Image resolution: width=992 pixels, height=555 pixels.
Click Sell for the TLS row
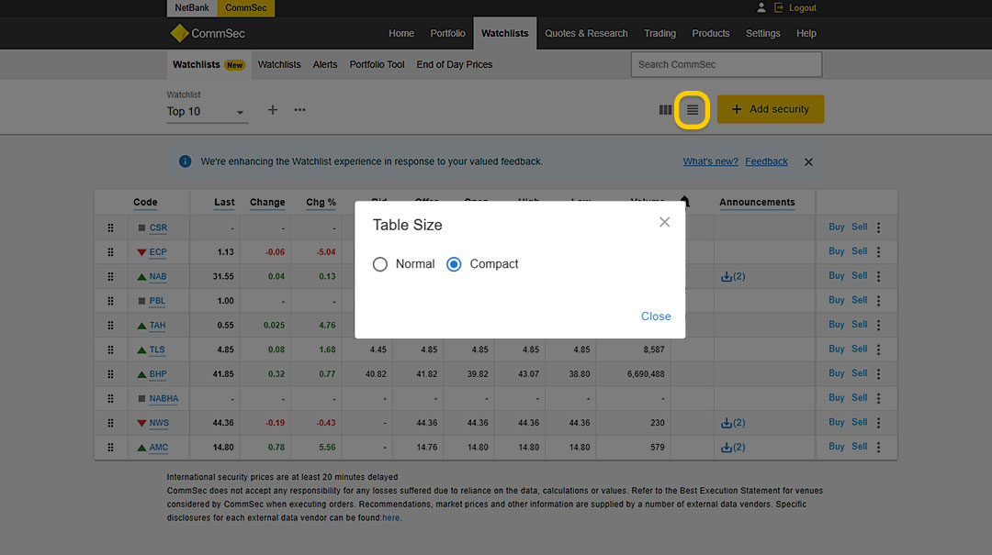(859, 349)
